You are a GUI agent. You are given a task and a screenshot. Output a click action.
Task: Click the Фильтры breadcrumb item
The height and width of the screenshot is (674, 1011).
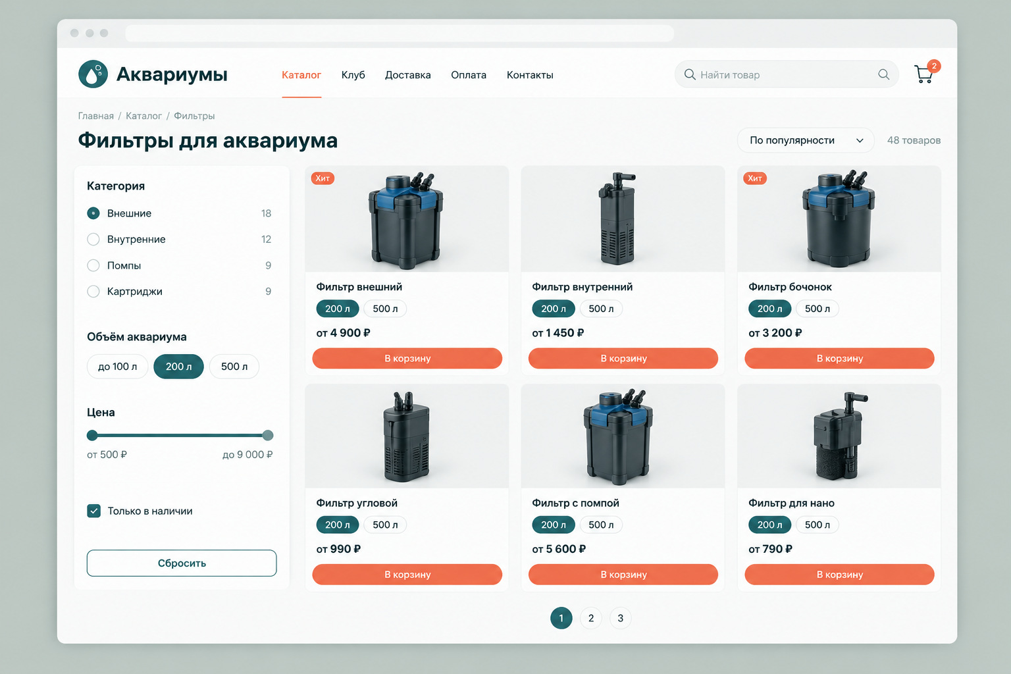point(194,116)
